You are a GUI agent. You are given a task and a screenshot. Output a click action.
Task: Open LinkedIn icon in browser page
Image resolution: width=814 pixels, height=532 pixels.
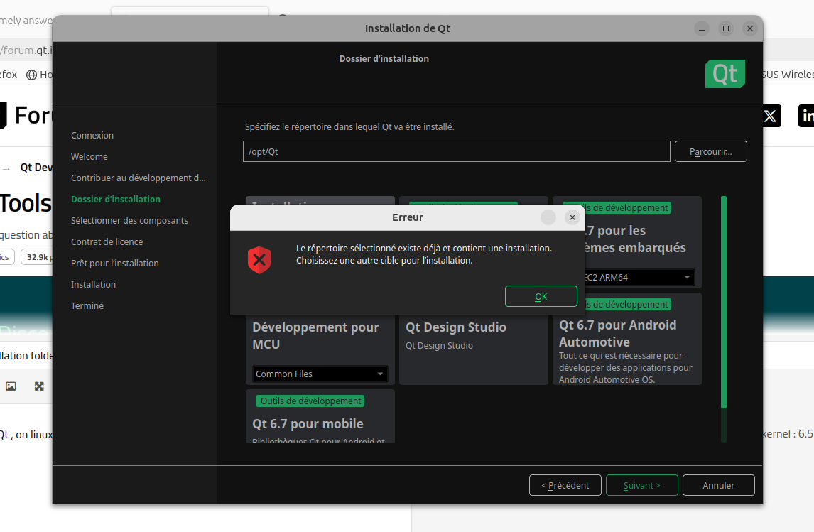(x=806, y=116)
